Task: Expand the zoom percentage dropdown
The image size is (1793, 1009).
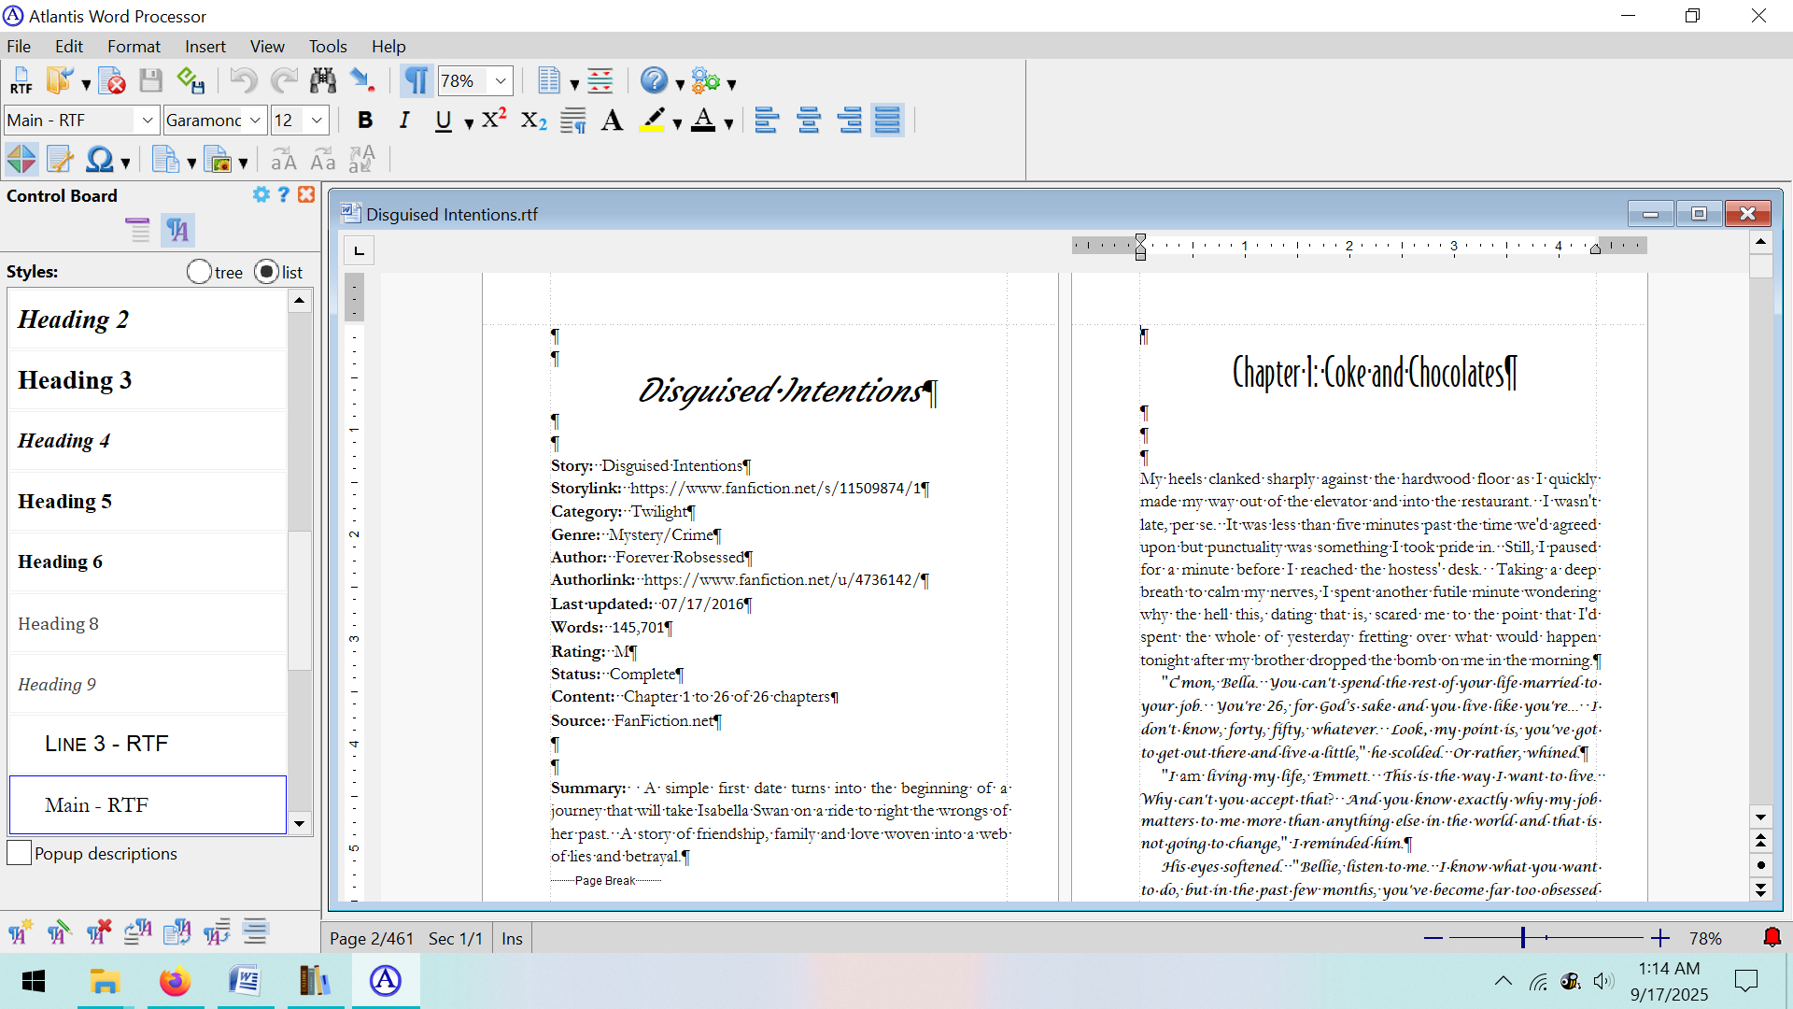Action: tap(501, 81)
